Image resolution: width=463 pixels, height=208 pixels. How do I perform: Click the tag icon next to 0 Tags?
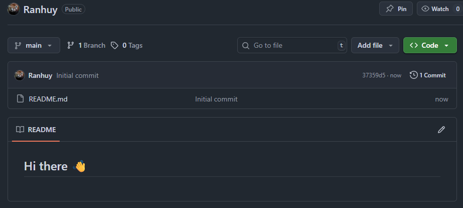coord(114,45)
